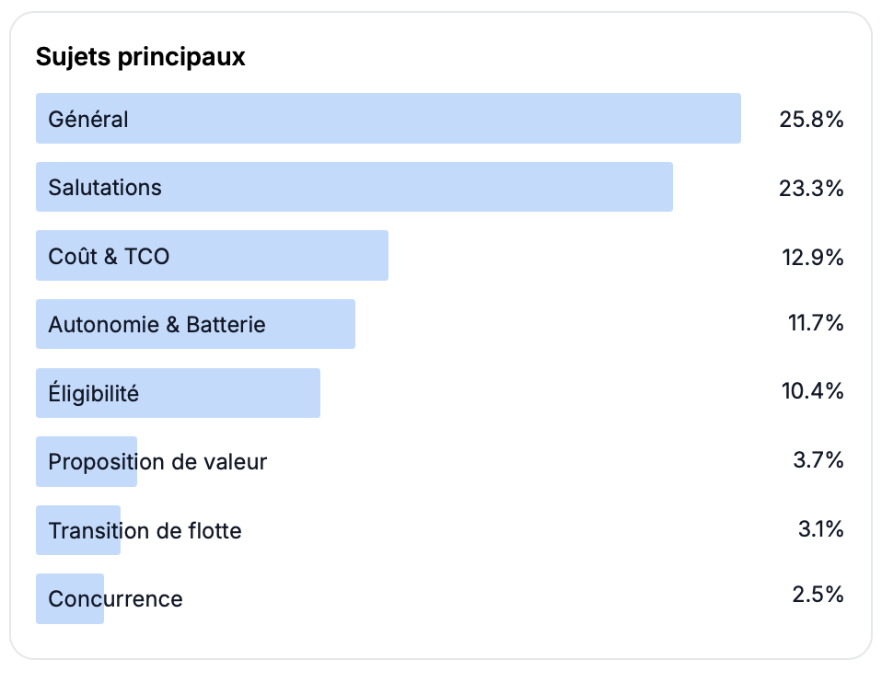Click the 25.8% value for Général
Screen dimensions: 893x683
[811, 120]
